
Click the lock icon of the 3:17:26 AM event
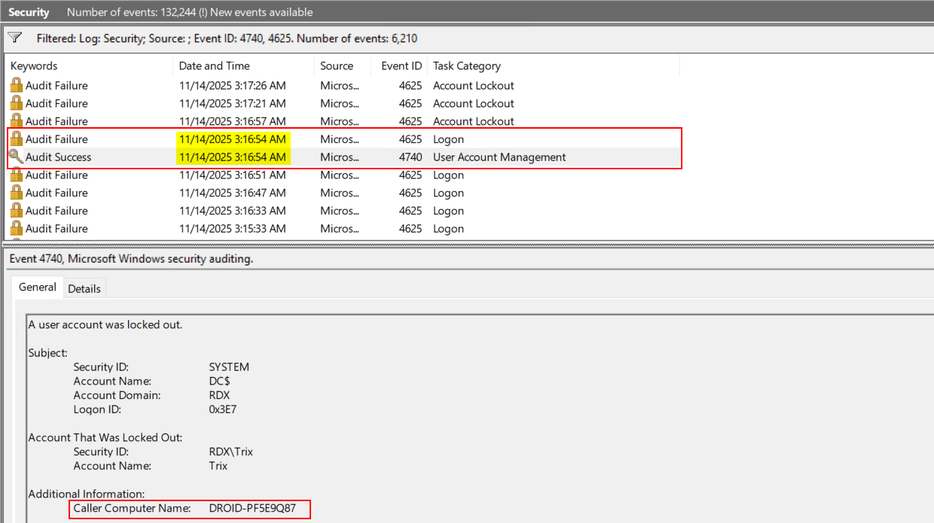click(16, 86)
